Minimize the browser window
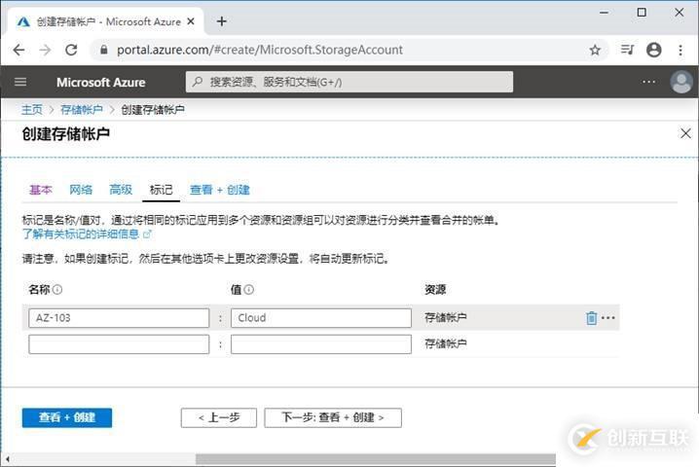Viewport: 699px width, 467px height. pyautogui.click(x=604, y=13)
